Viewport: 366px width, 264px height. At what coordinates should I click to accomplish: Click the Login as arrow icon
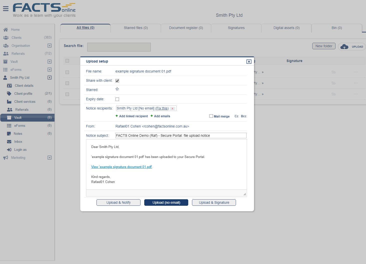point(9,150)
